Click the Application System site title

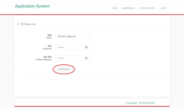click(x=32, y=6)
